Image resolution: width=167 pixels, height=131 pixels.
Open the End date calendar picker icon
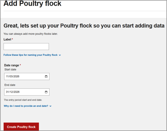click(x=46, y=92)
